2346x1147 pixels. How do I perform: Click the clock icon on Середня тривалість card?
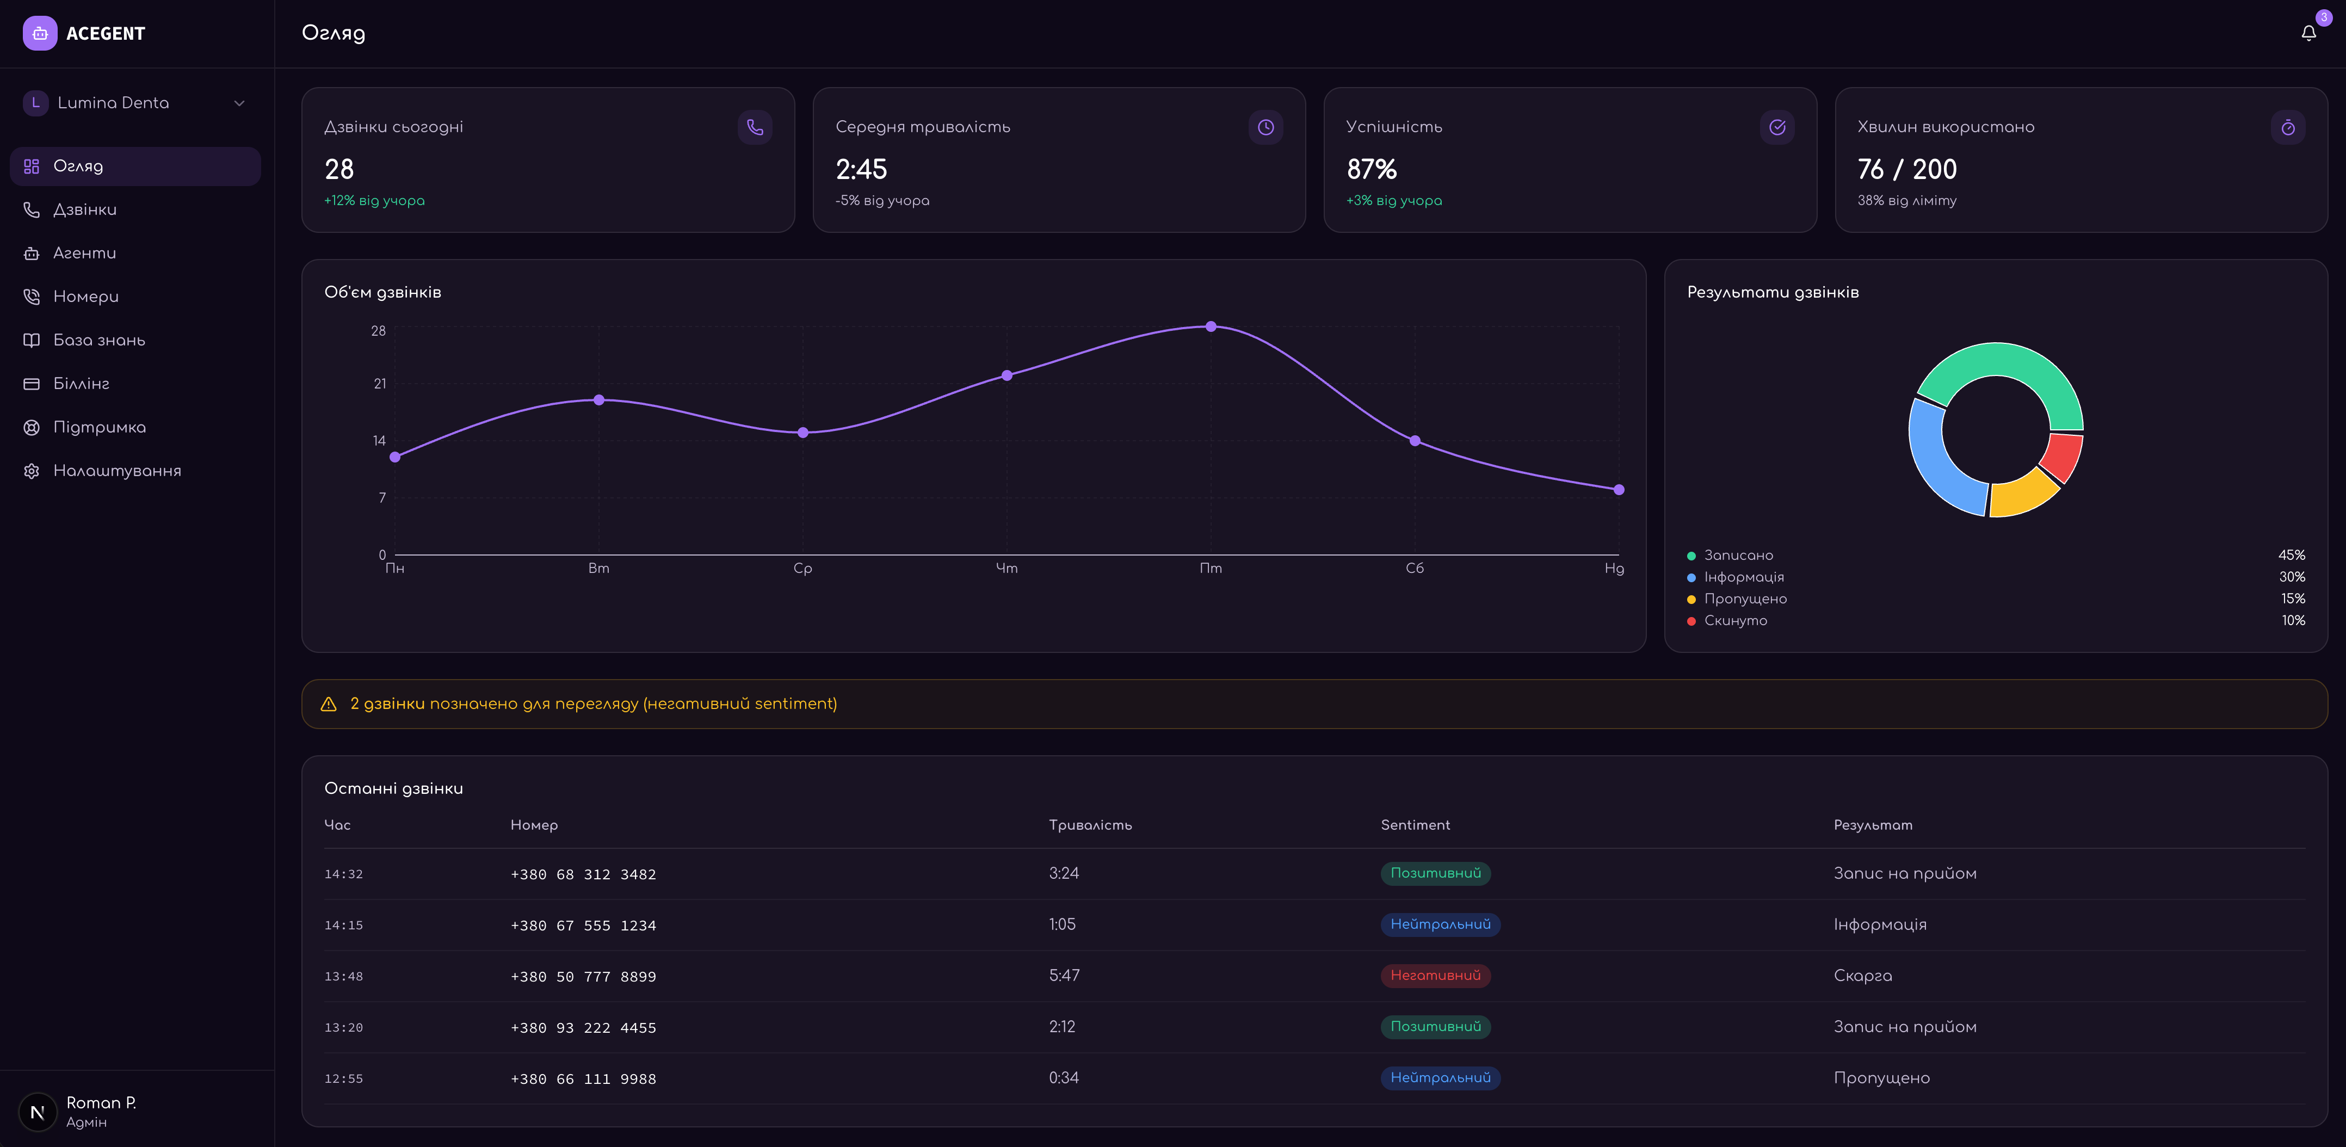pyautogui.click(x=1266, y=127)
